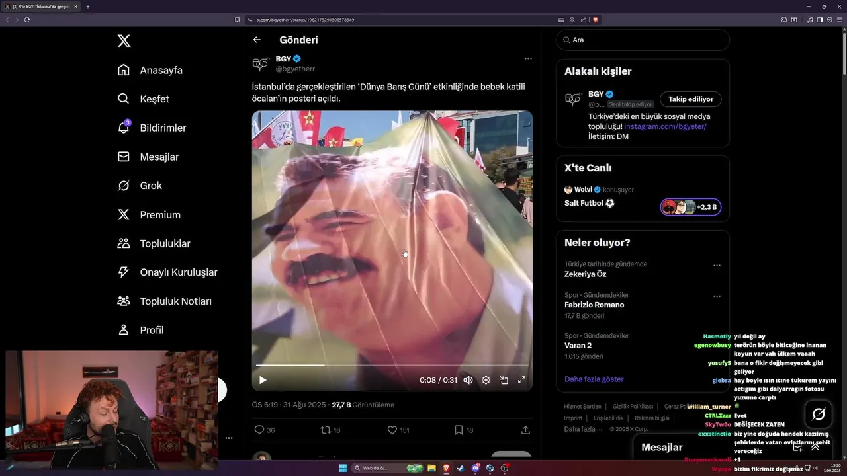The height and width of the screenshot is (476, 847).
Task: Open the instagram.com/bgyeter/ link
Action: (x=665, y=126)
